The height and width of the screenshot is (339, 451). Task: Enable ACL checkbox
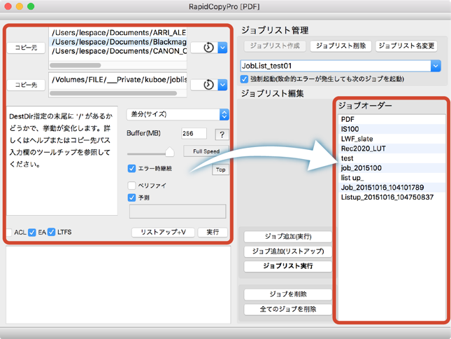(9, 232)
